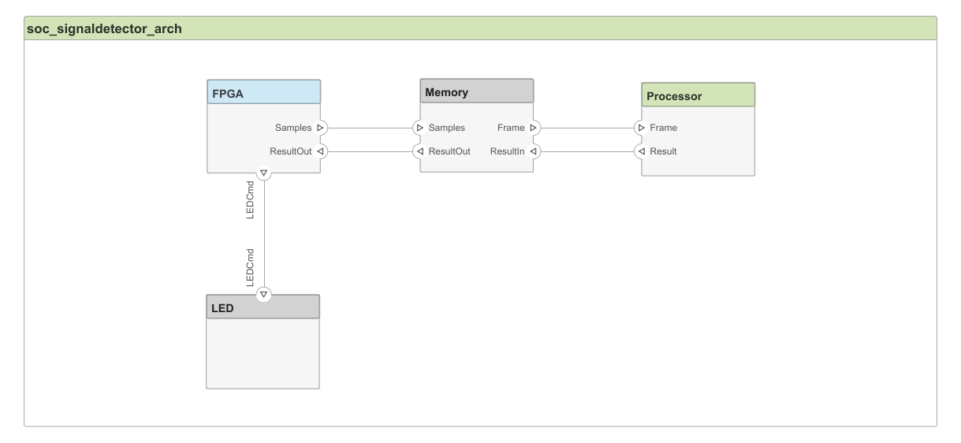Click the connector line between Memory Frame and Processor
The width and height of the screenshot is (961, 443).
[587, 127]
